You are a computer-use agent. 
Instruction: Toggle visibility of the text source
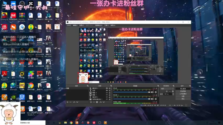[107, 91]
